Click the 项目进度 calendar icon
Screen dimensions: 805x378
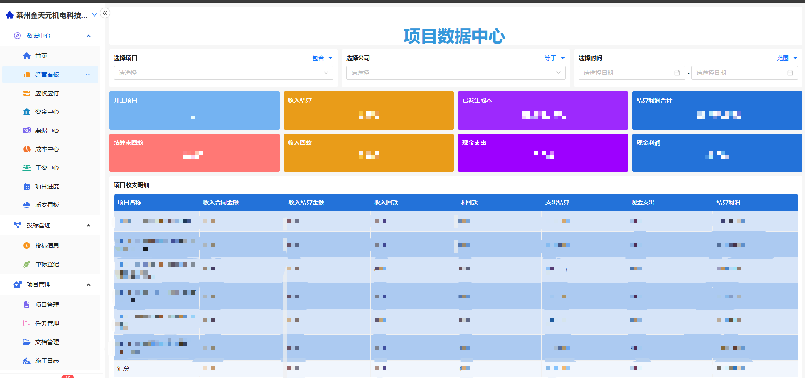click(27, 186)
